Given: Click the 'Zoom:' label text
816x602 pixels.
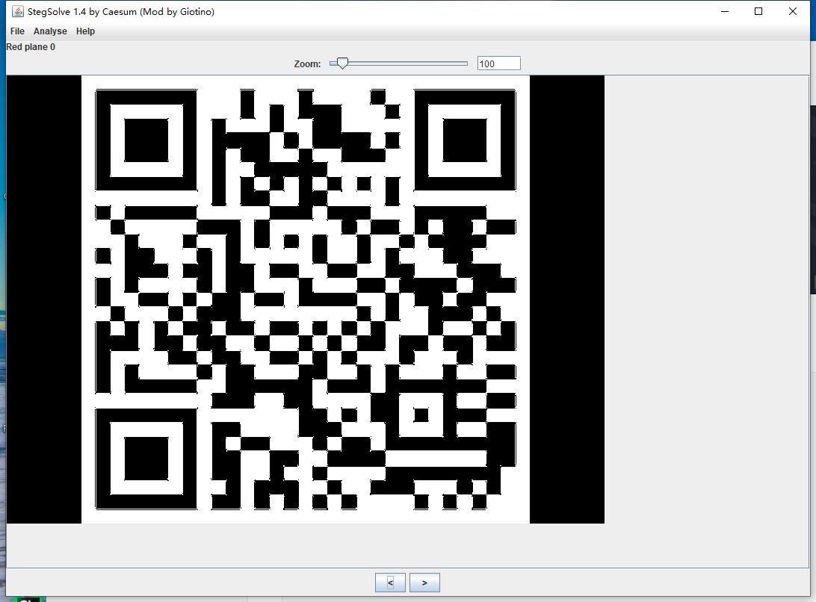Looking at the screenshot, I should click(308, 64).
